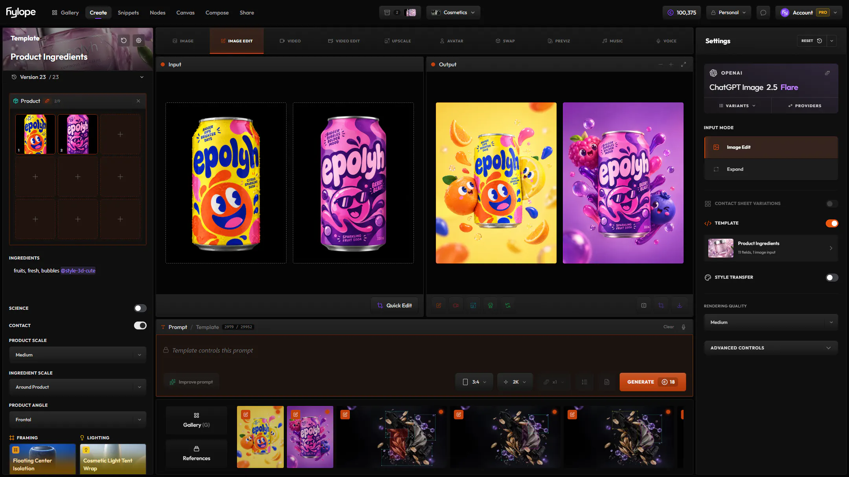Open the Personal workspace dropdown
The height and width of the screenshot is (477, 849).
pyautogui.click(x=728, y=13)
